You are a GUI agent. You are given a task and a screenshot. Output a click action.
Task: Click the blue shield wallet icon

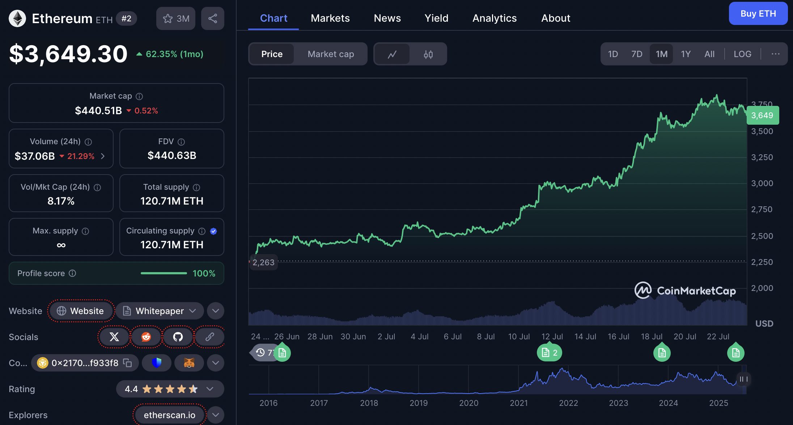156,363
